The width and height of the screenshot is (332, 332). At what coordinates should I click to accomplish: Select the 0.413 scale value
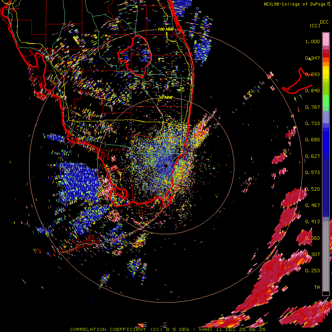click(312, 222)
